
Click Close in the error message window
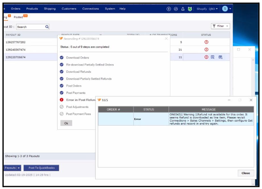tap(245, 173)
